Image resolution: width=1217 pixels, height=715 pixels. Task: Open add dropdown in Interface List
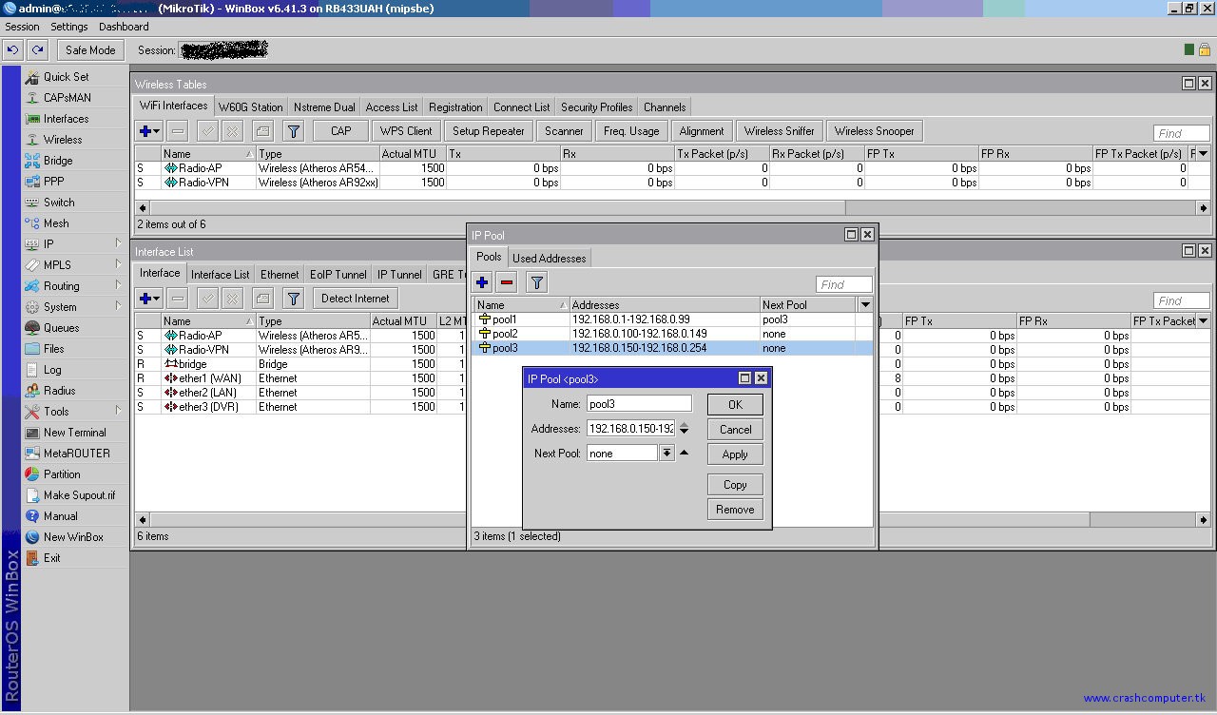pos(149,299)
